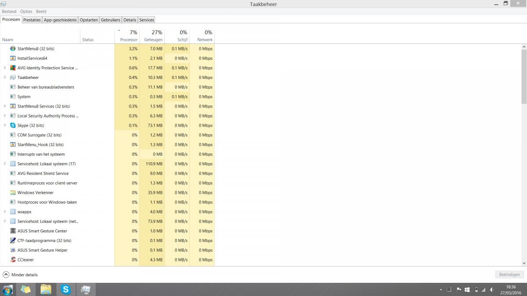Click the System process icon
Viewport: 527px width, 296px height.
13,97
